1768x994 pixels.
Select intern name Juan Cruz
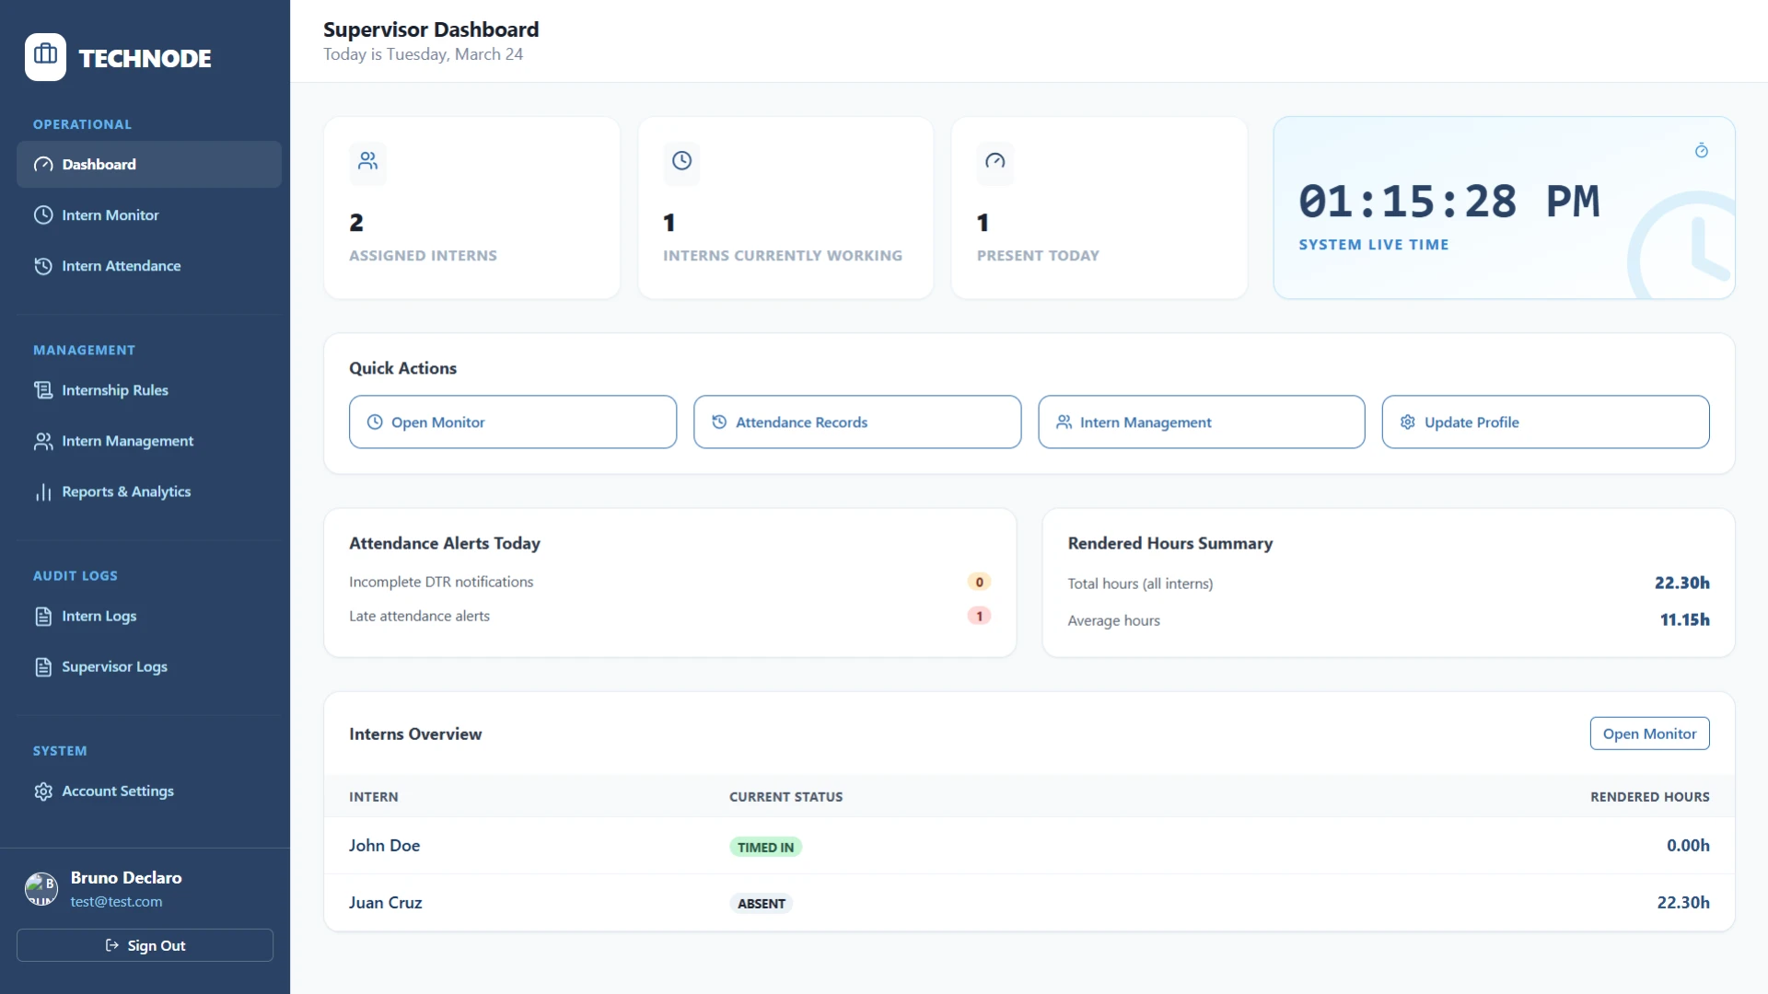[386, 903]
